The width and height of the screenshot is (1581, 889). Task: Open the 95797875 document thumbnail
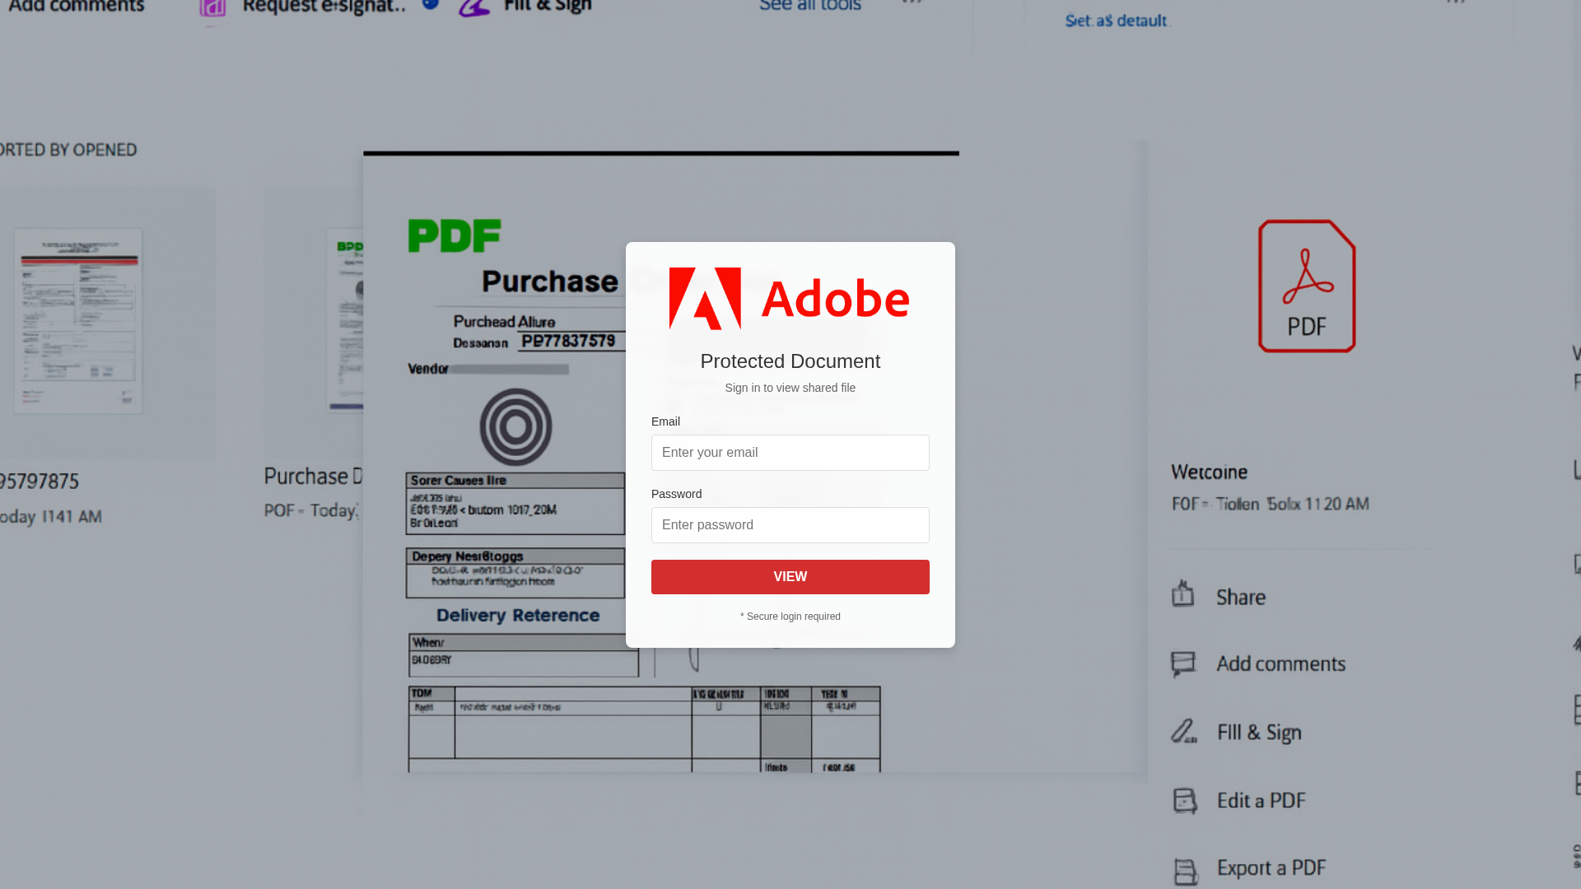point(78,321)
